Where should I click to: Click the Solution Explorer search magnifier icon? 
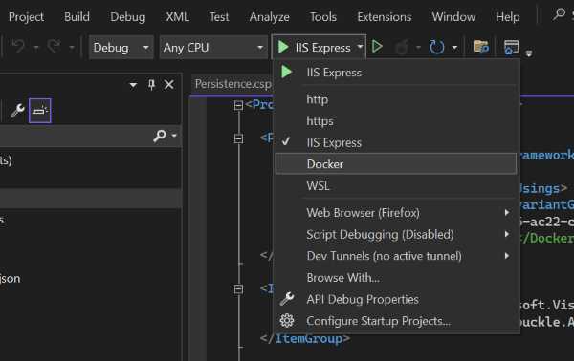[x=159, y=136]
